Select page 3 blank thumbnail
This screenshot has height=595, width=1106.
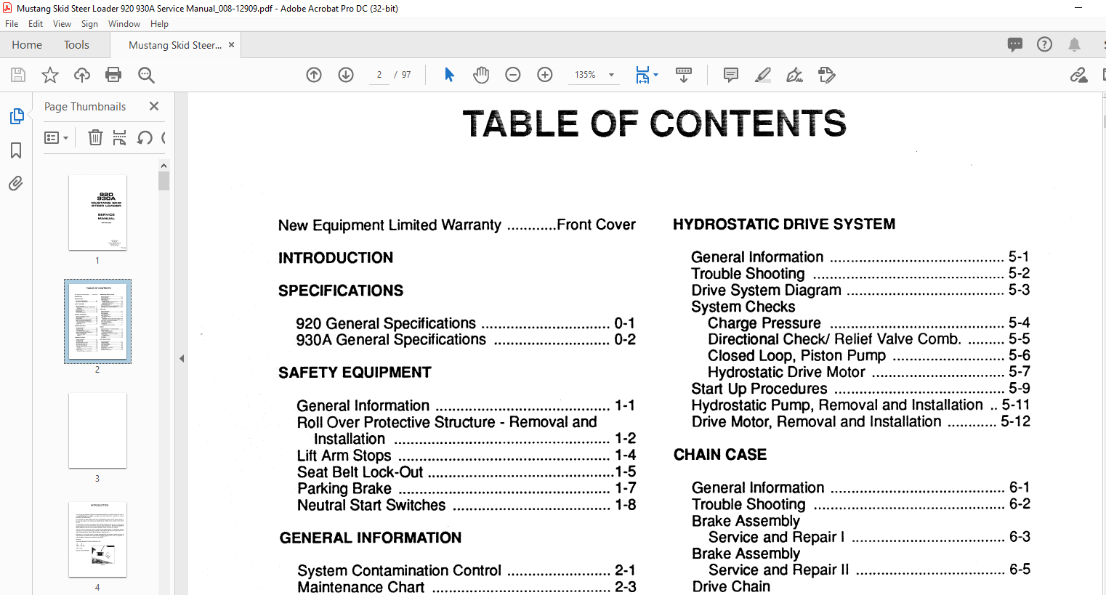coord(97,431)
